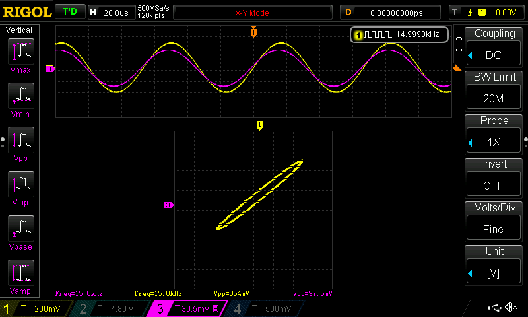Click the magenta channel 3 ground marker on waveform
Viewport: 528px width, 317px height.
50,69
